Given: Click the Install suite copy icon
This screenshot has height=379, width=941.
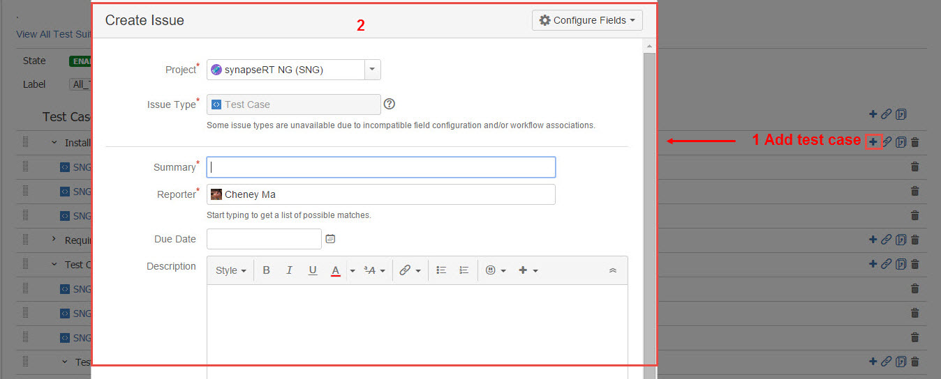Looking at the screenshot, I should (x=901, y=142).
